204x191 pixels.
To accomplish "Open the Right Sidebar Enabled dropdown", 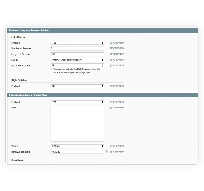I will tap(77, 86).
